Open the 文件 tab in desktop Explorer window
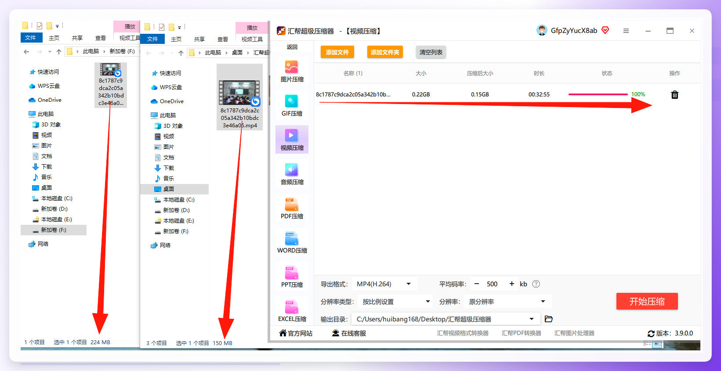721x371 pixels. (153, 39)
